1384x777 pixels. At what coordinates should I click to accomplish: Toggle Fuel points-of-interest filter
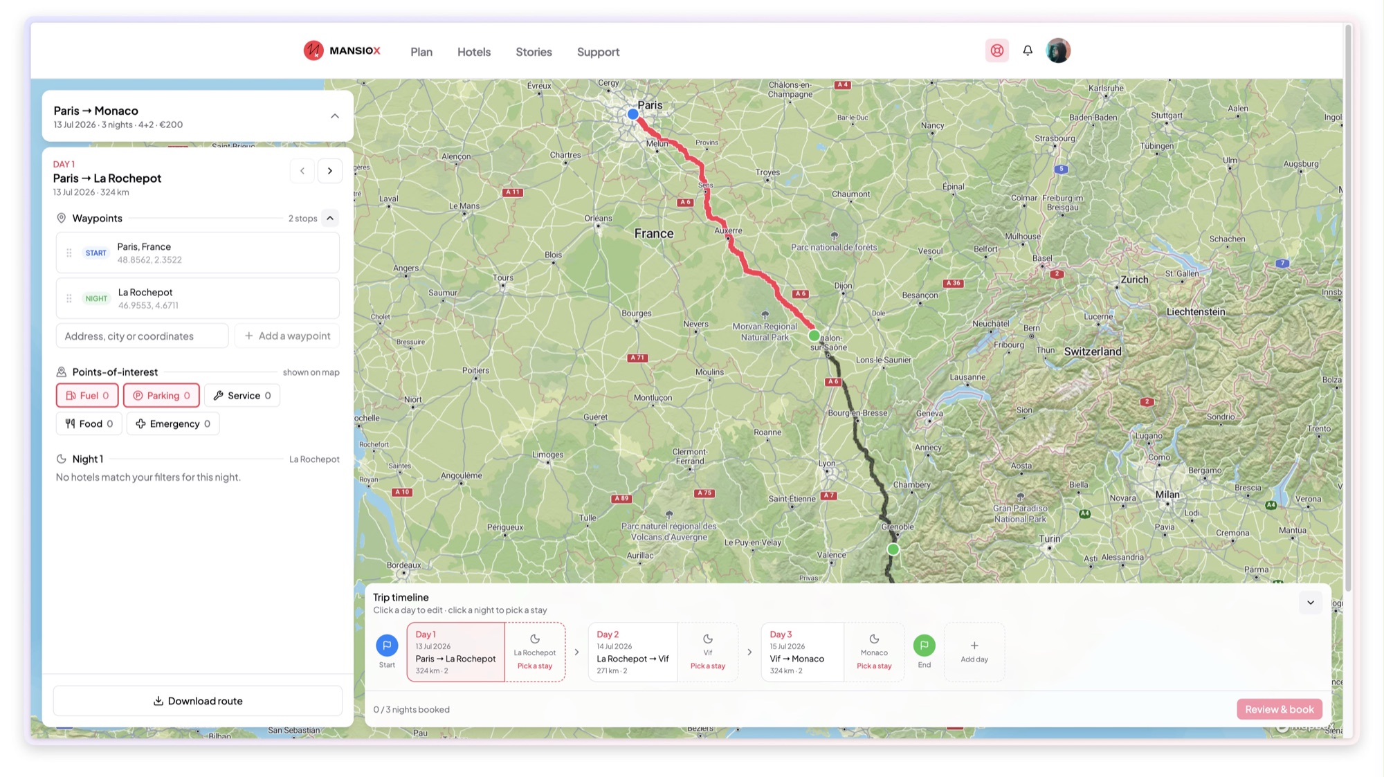click(87, 396)
